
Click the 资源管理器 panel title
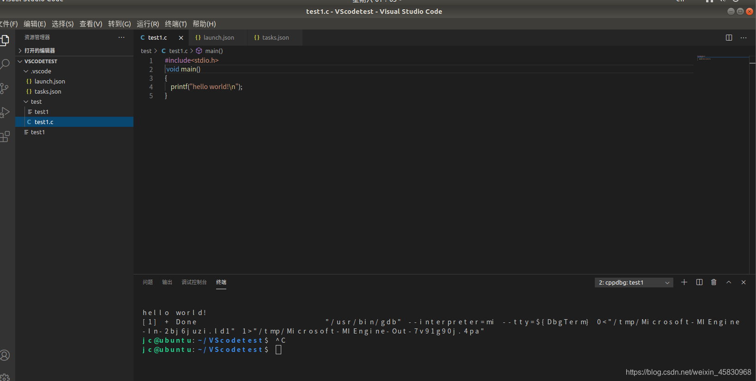point(37,37)
